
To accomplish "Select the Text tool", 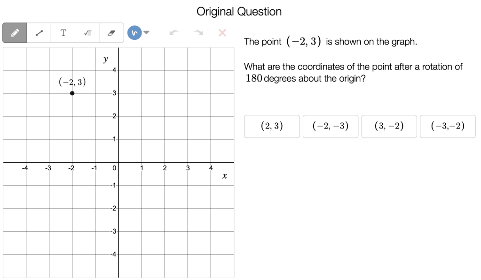I will 63,33.
